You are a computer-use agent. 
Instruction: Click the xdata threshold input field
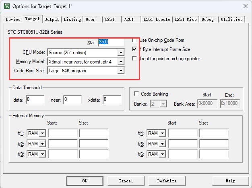point(112,99)
